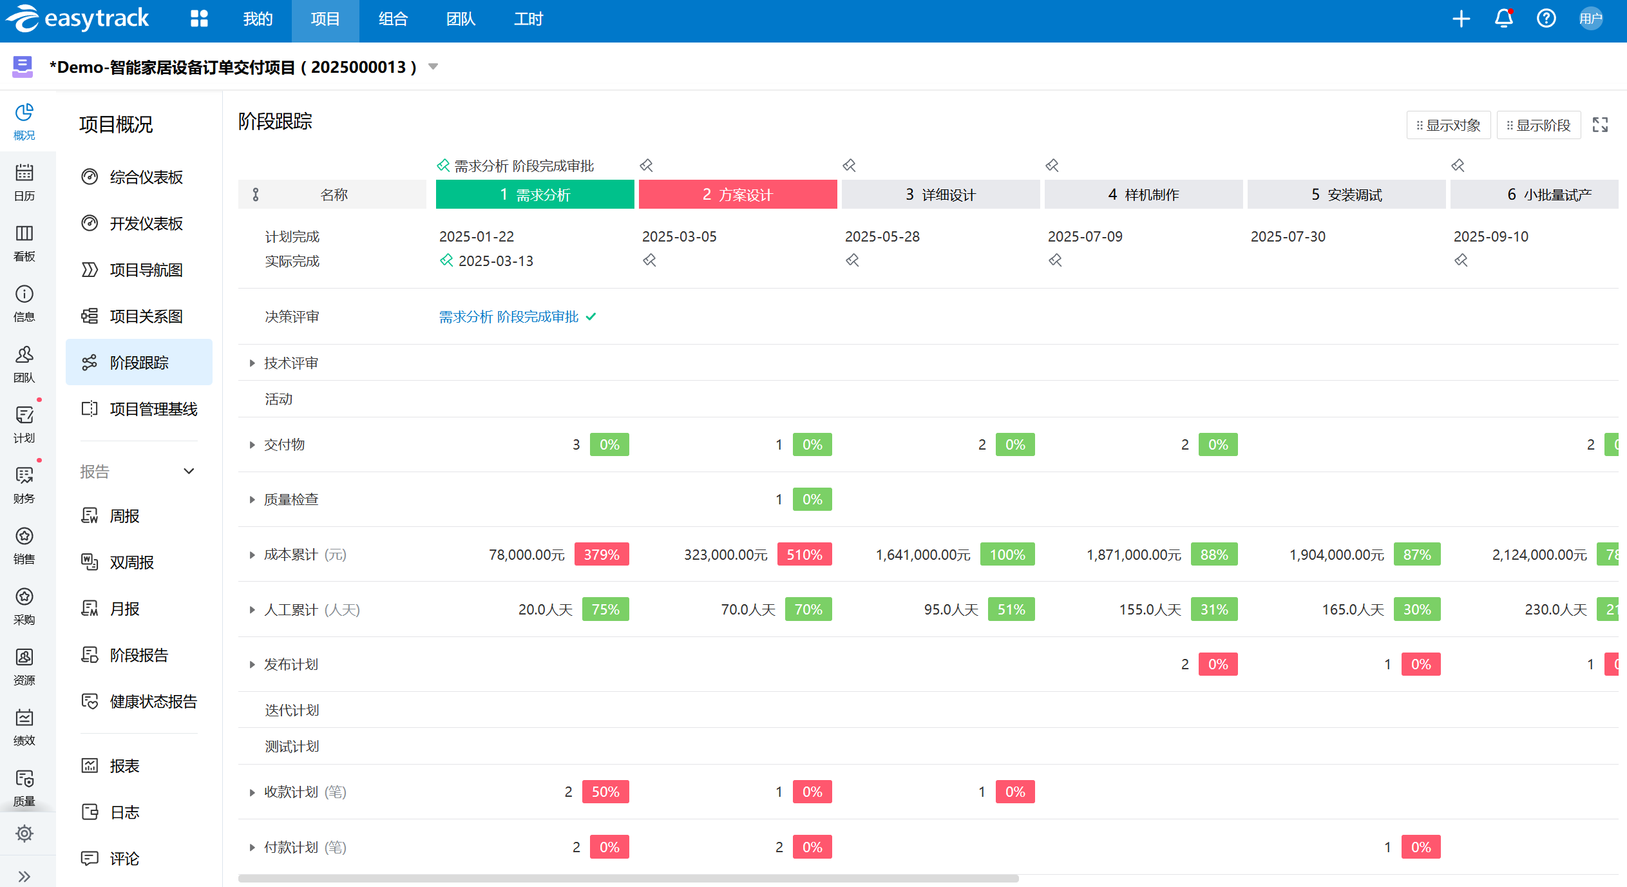Click the red 379% cost badge
This screenshot has width=1627, height=887.
601,555
